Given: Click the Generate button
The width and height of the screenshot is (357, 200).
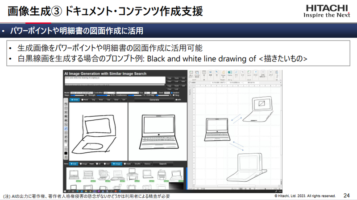Looking at the screenshot, I should 154,100.
